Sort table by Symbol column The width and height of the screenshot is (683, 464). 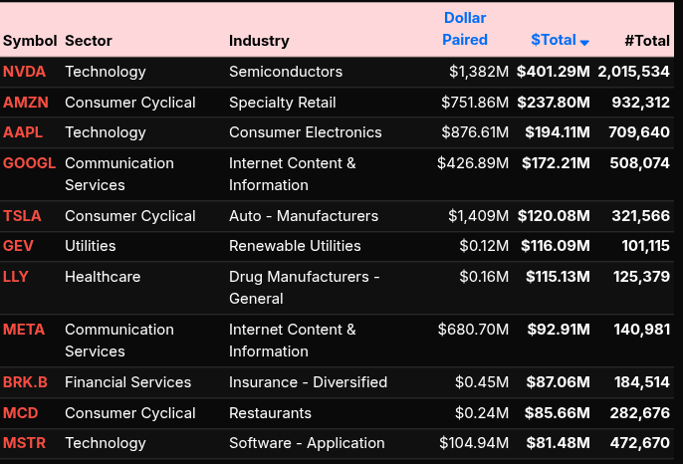tap(29, 41)
